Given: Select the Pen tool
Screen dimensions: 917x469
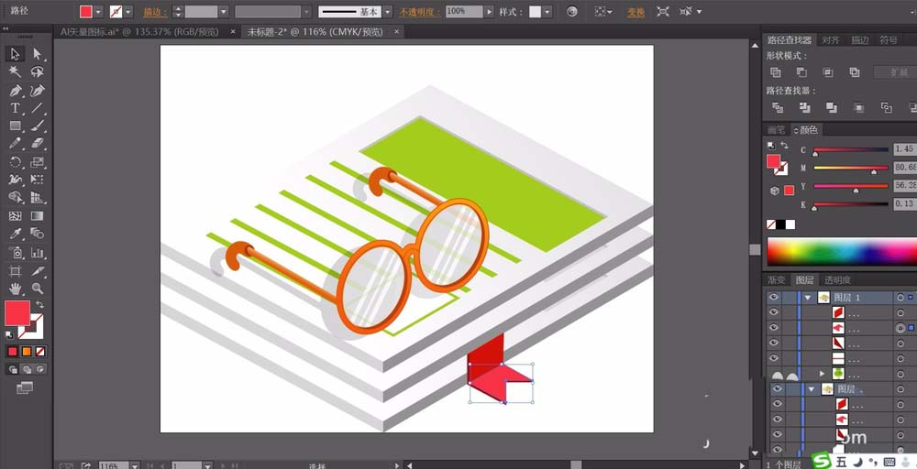Looking at the screenshot, I should click(x=16, y=91).
